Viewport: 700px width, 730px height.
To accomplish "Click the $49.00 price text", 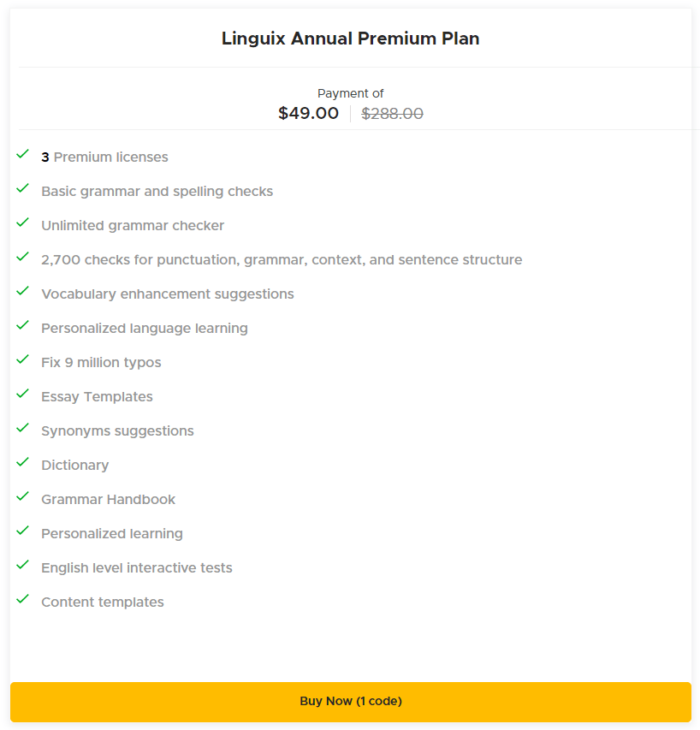I will [308, 113].
